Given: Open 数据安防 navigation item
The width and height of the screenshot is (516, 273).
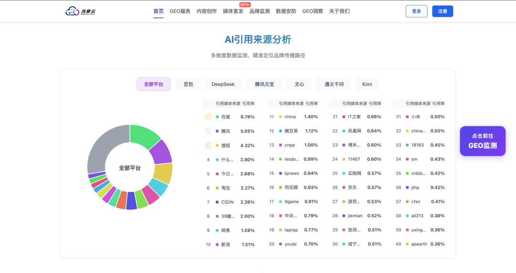Looking at the screenshot, I should coord(286,11).
